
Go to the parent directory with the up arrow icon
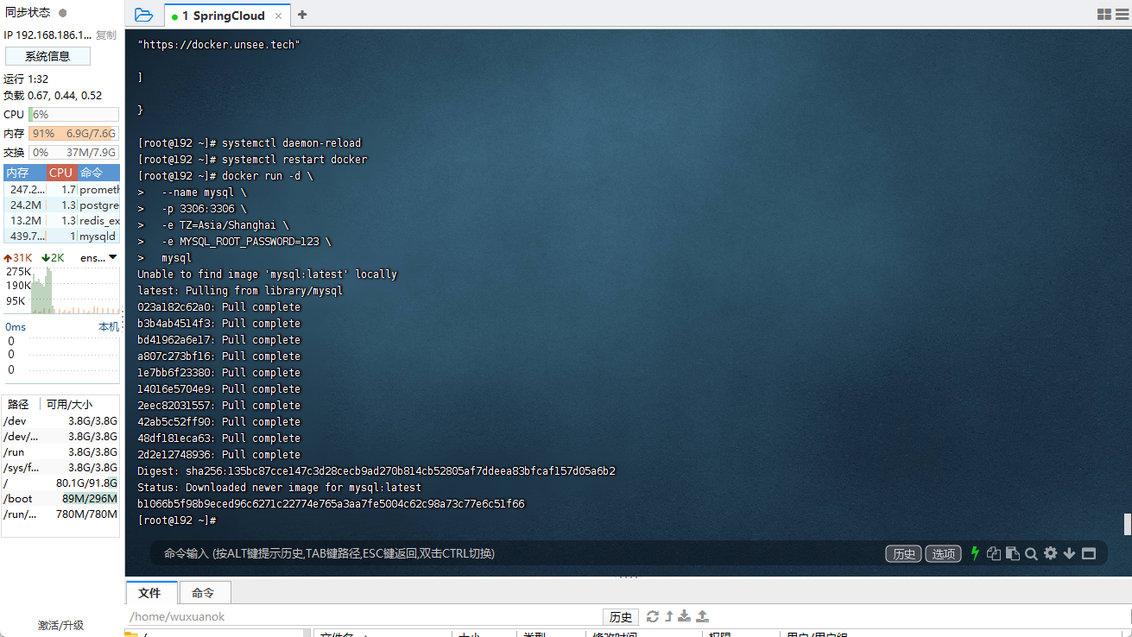point(668,616)
